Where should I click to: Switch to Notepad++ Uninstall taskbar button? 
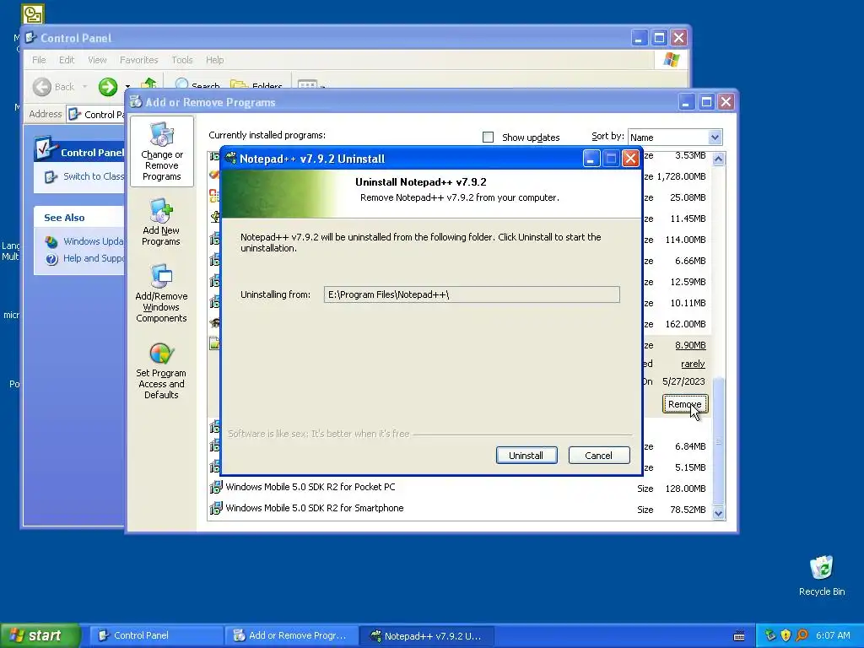[426, 635]
